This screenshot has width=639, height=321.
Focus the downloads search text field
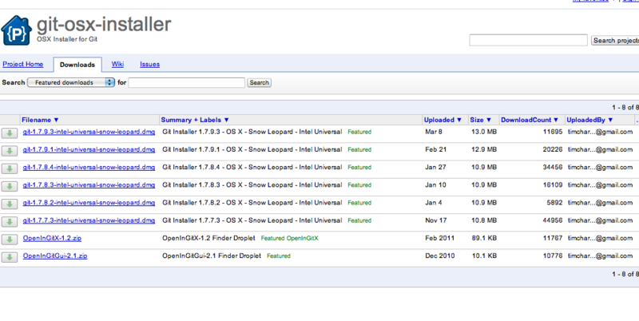[x=187, y=83]
